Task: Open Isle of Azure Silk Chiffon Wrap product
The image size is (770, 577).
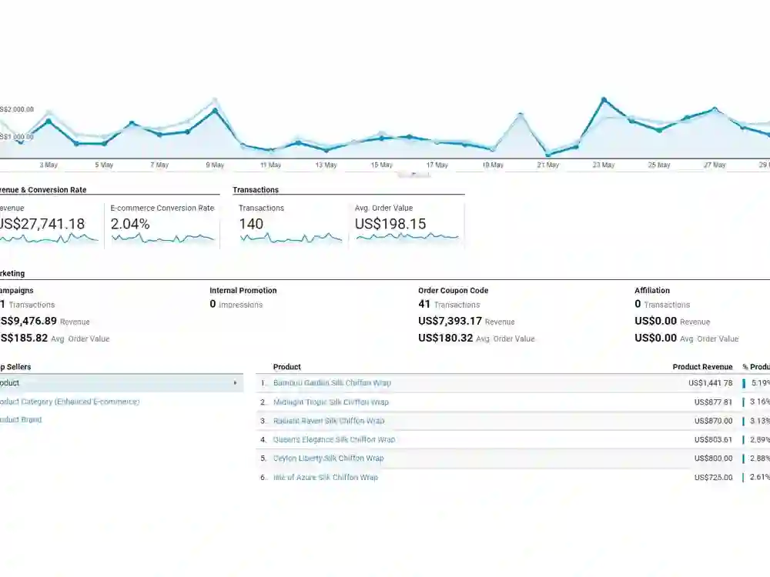Action: point(326,477)
